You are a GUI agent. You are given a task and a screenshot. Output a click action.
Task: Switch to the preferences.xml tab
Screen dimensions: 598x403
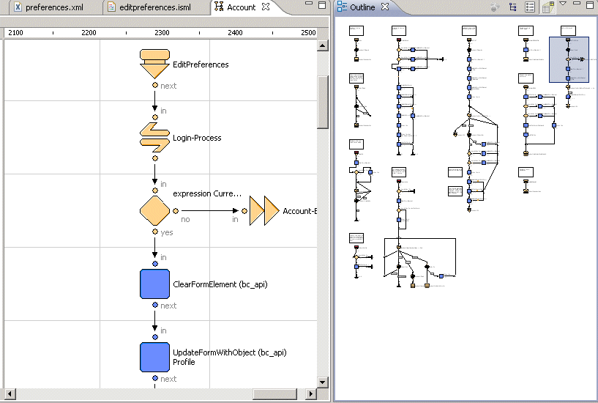pyautogui.click(x=51, y=7)
